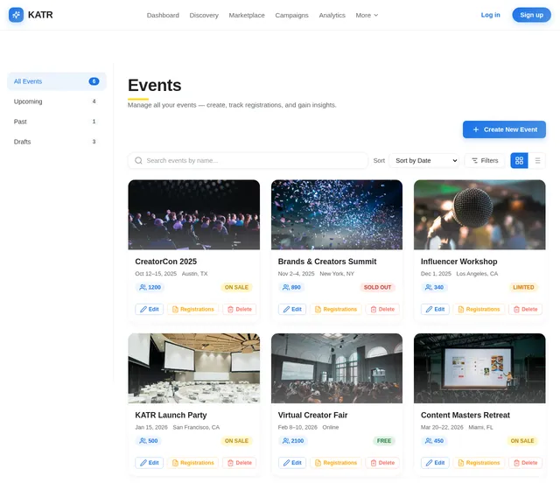Click the search events by name field
Image resolution: width=560 pixels, height=490 pixels.
[x=248, y=161]
